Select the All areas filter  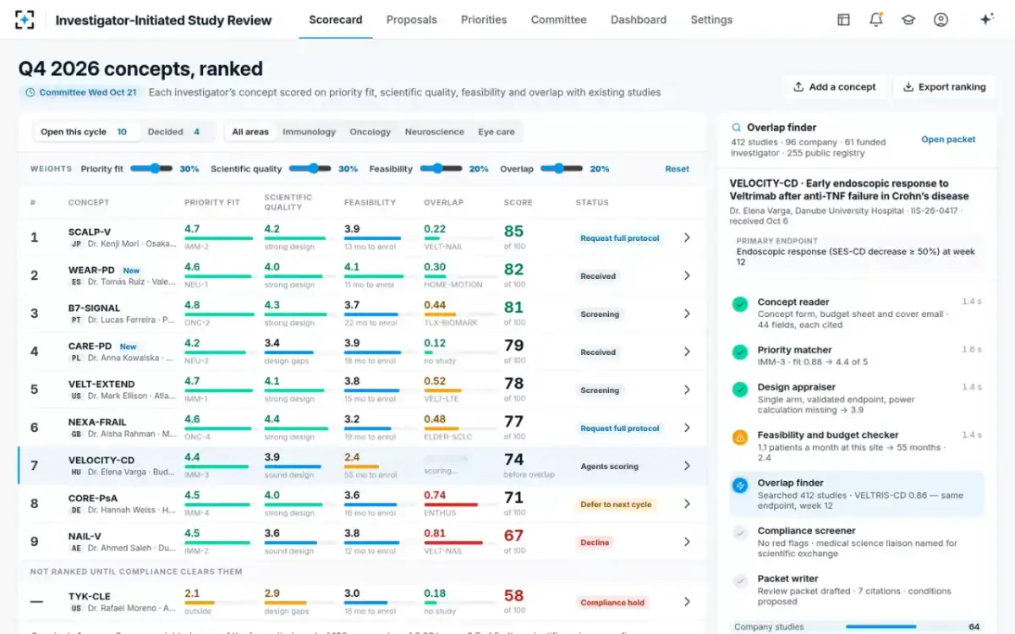[x=250, y=132]
